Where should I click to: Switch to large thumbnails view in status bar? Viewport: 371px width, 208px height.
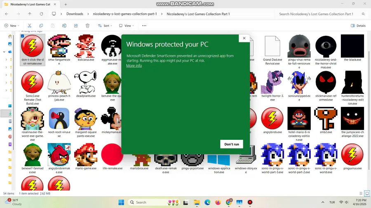(x=367, y=193)
